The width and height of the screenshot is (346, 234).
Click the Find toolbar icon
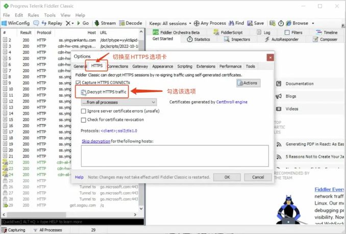231,23
